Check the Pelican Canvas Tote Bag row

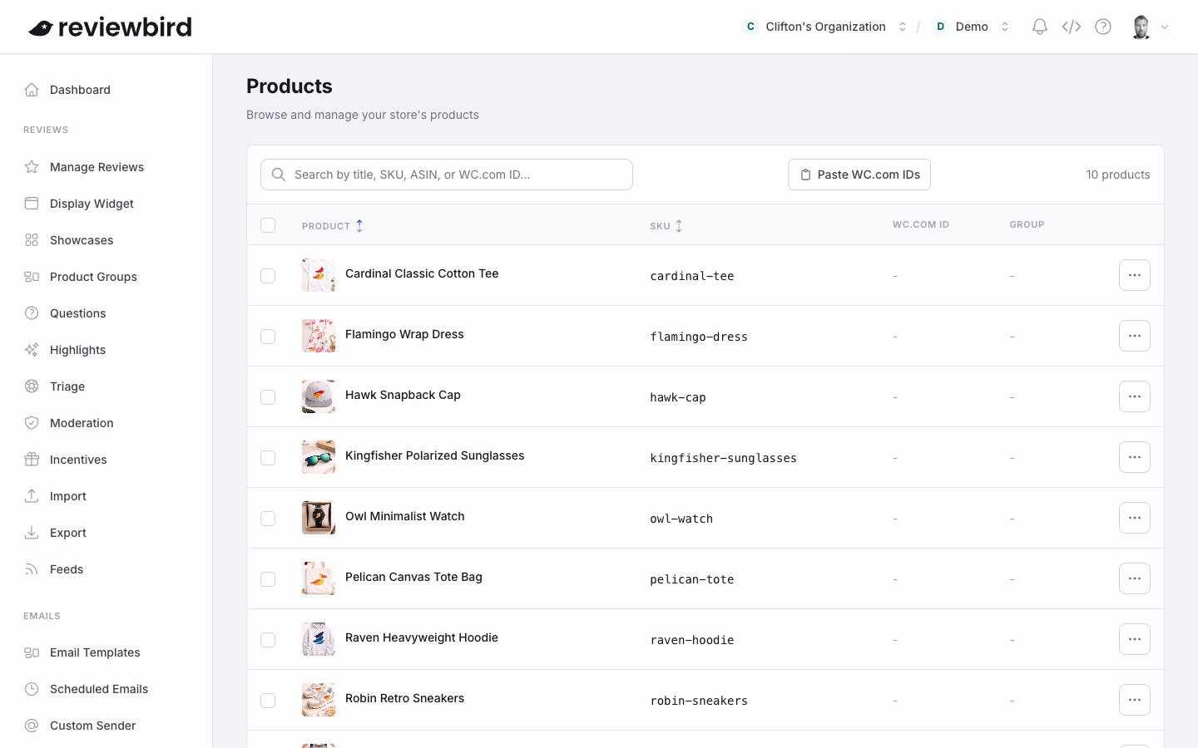[x=268, y=579]
